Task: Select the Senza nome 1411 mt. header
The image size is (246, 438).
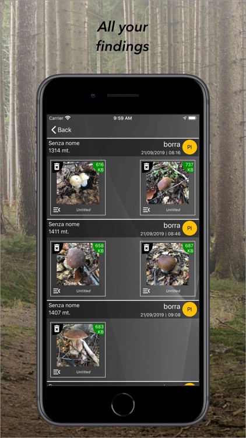Action: point(123,228)
